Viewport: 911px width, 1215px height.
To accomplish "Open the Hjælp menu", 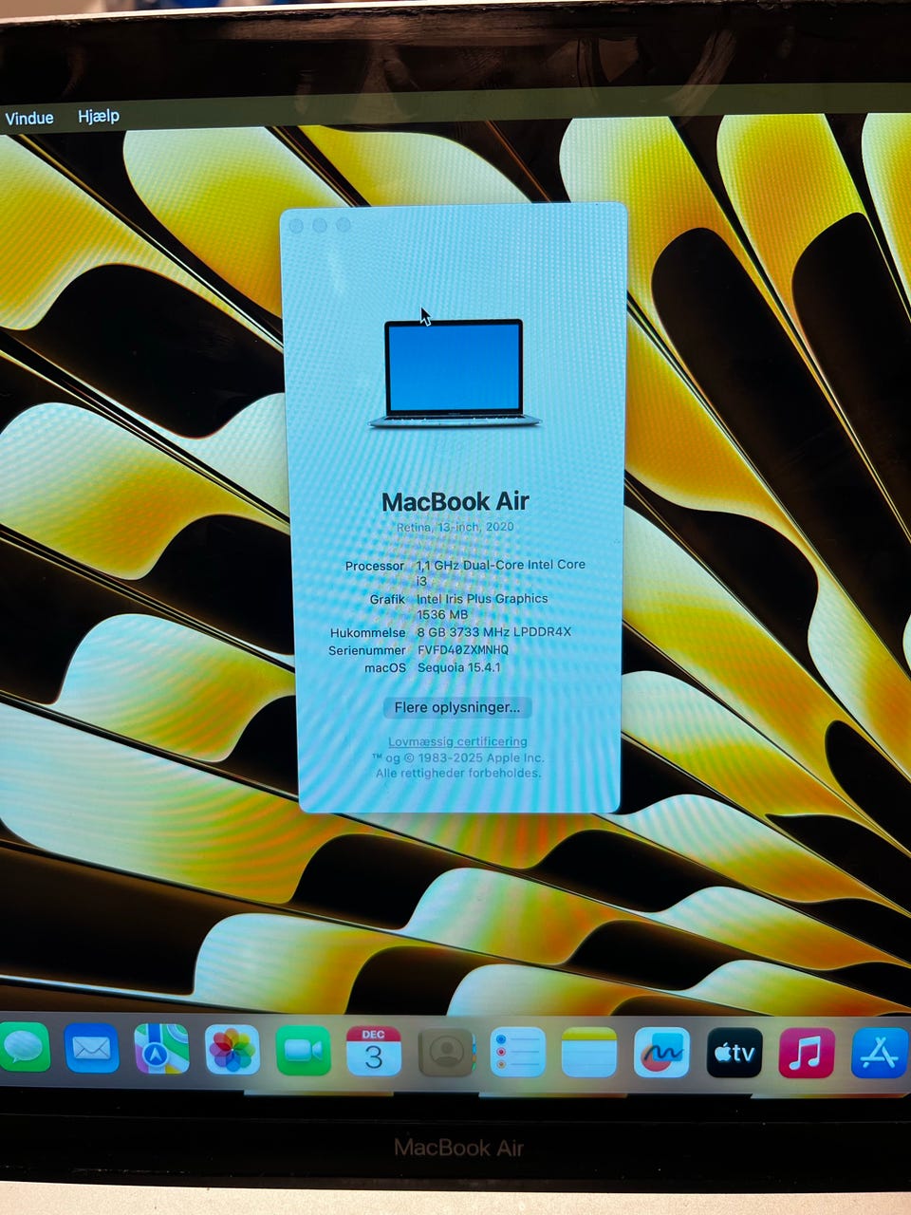I will (x=99, y=116).
